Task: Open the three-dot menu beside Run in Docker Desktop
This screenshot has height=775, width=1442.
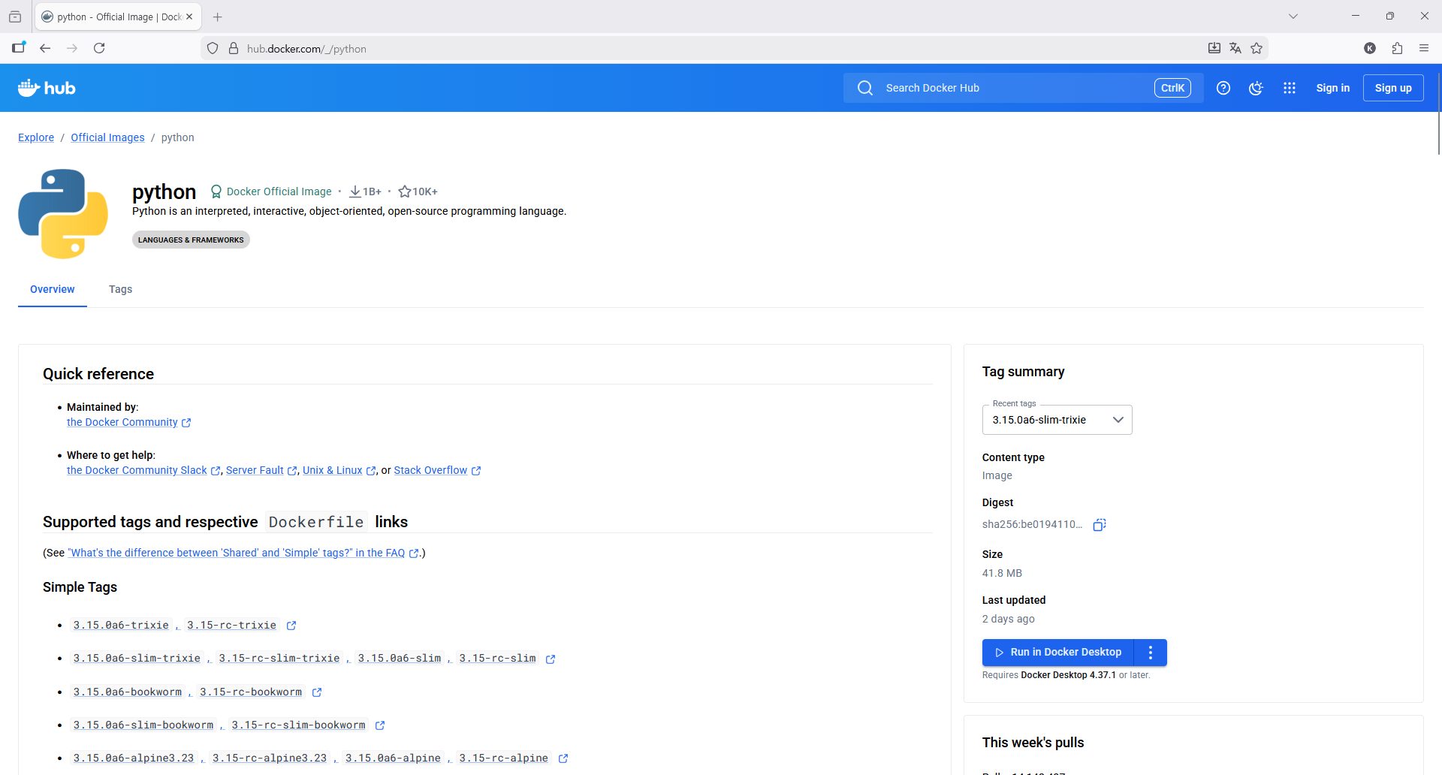Action: [x=1151, y=653]
